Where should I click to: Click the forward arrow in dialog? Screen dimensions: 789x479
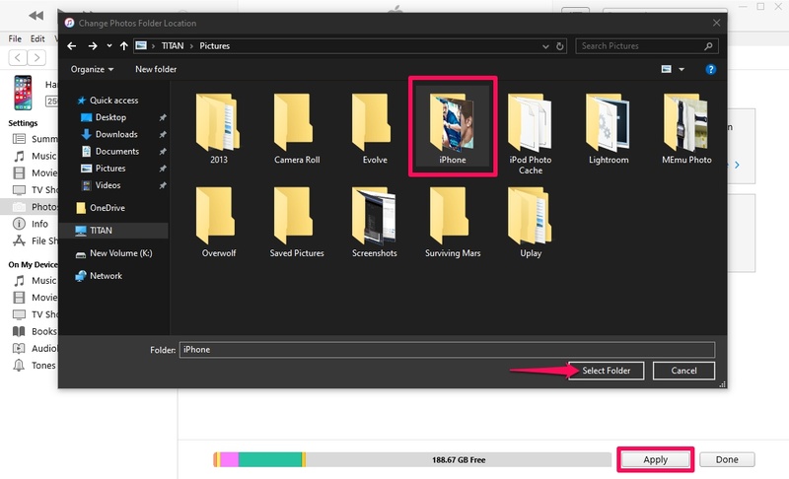(x=93, y=45)
